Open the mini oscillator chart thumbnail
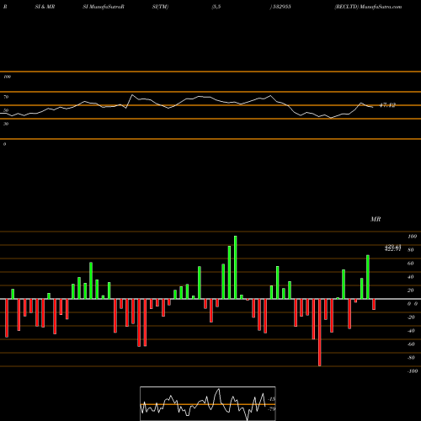Viewport: 421px width, 421px height. click(x=208, y=403)
